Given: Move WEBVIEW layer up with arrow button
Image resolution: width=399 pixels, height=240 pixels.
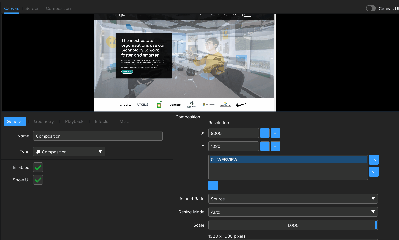Looking at the screenshot, I should click(x=374, y=160).
